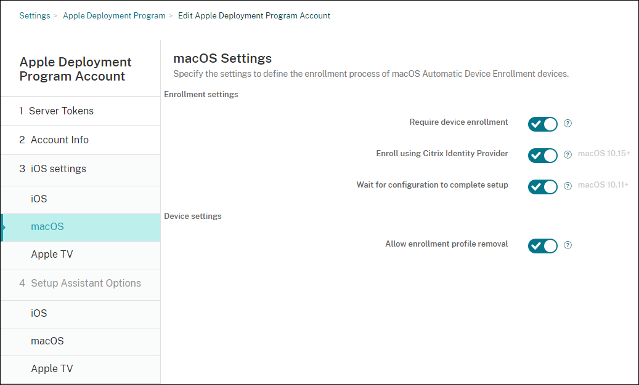Select highlighted macOS settings item
The image size is (639, 385).
tap(47, 227)
